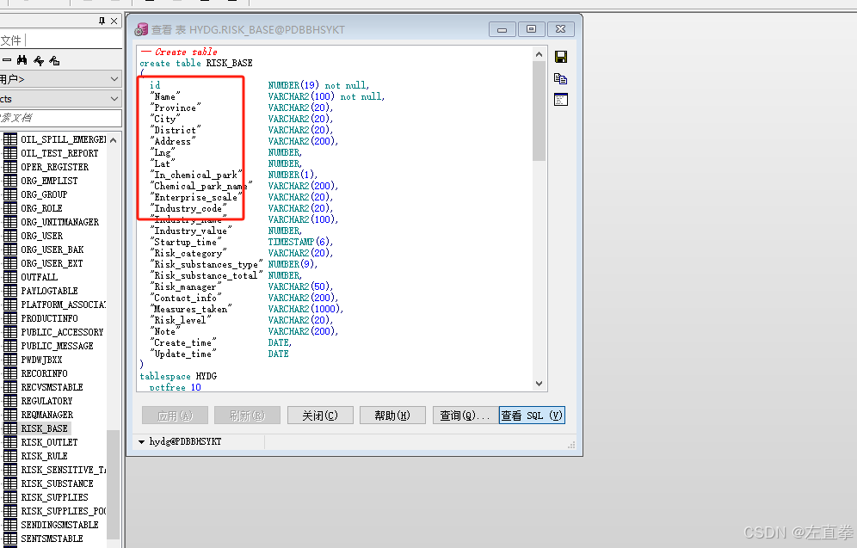Close the object browser panel with the X

tap(114, 21)
